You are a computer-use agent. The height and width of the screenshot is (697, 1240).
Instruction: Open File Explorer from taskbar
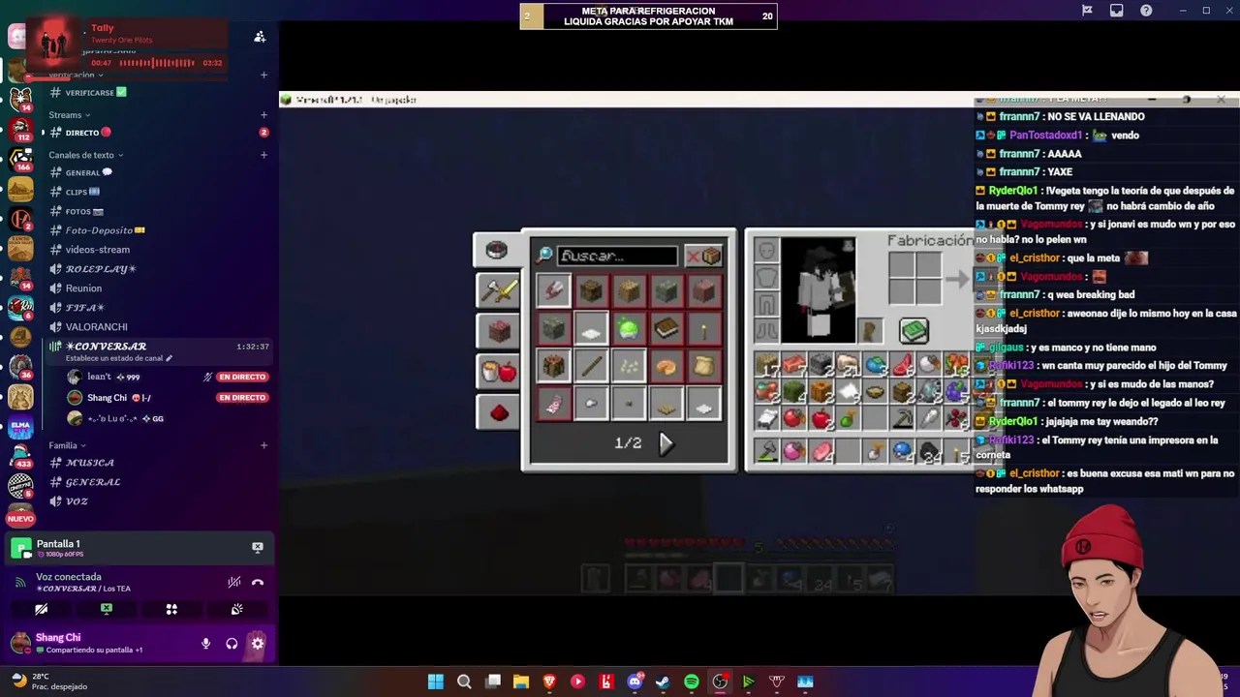pyautogui.click(x=521, y=682)
